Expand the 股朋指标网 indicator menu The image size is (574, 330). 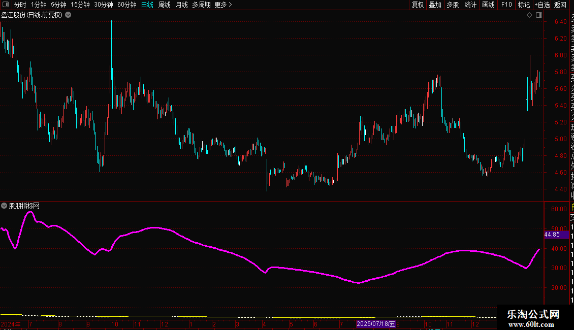4,206
